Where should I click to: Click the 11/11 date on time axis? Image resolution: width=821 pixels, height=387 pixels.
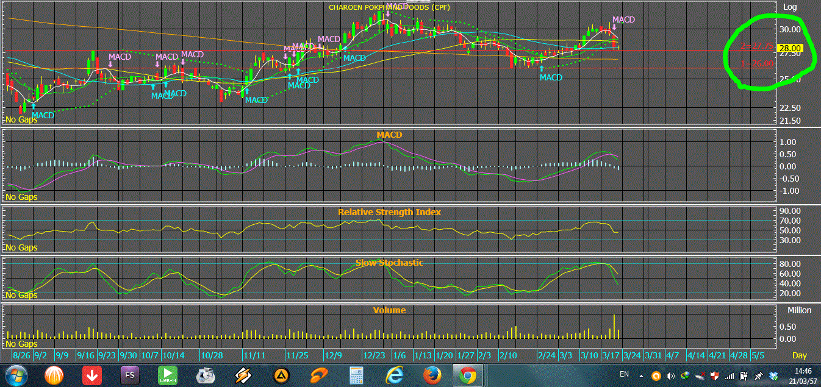[254, 355]
